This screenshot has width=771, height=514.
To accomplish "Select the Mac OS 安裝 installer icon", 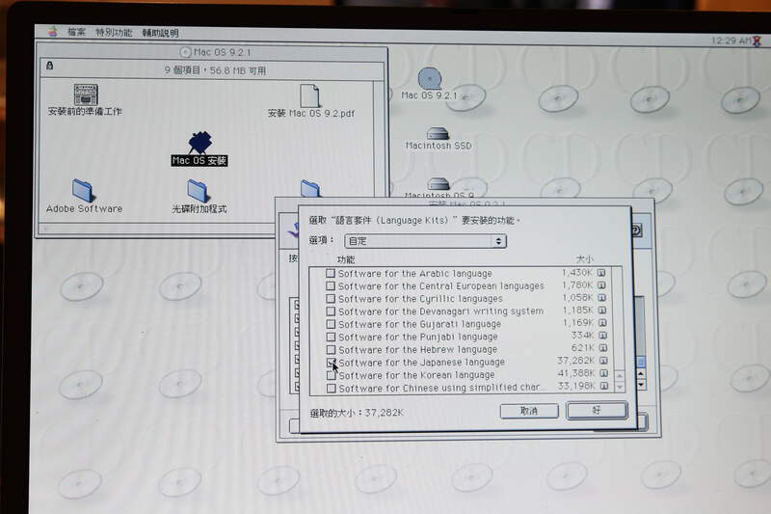I will pyautogui.click(x=199, y=149).
